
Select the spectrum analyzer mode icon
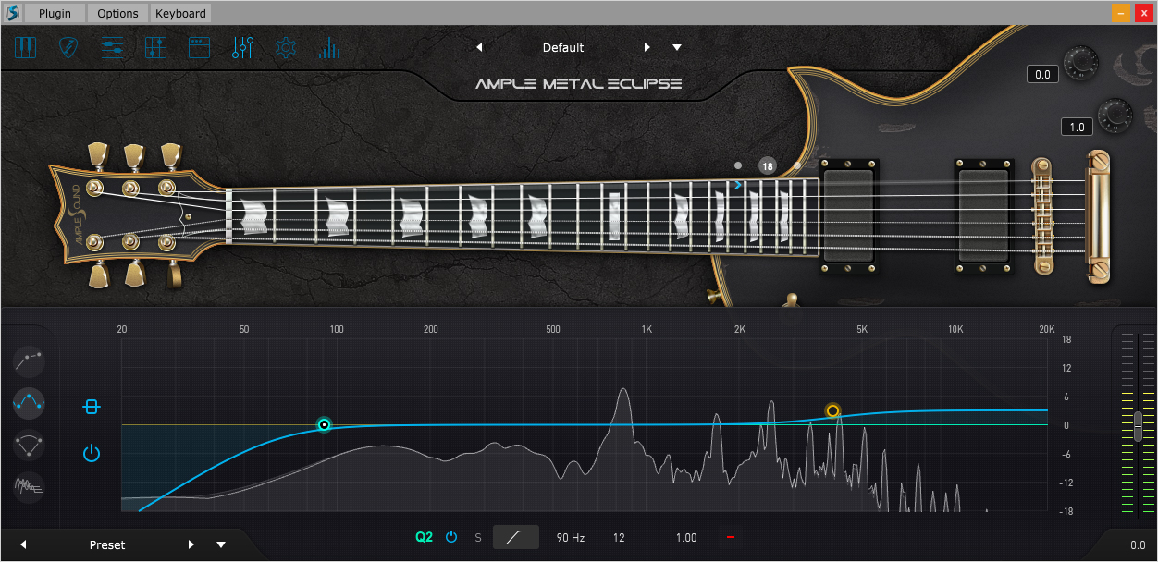point(29,486)
